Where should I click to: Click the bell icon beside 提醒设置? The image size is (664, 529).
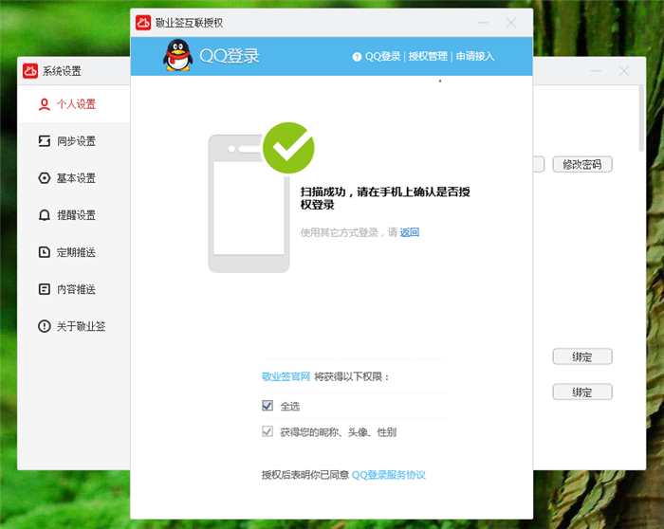44,215
